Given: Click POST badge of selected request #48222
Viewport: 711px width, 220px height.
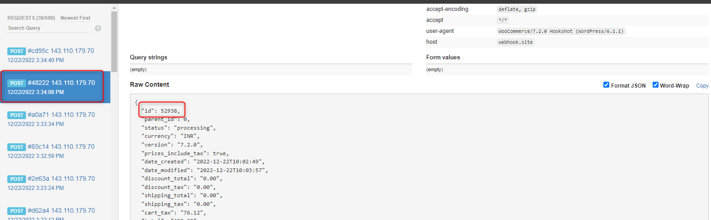Looking at the screenshot, I should 17,83.
